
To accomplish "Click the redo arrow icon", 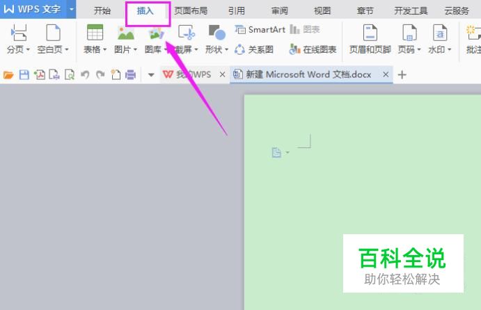I will 100,74.
